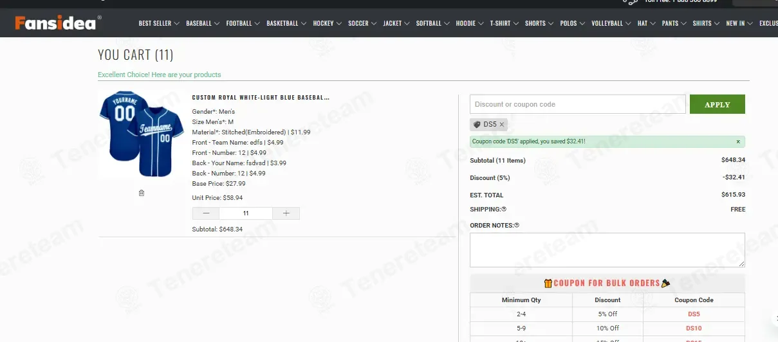Click the DS10 coupon code

694,328
